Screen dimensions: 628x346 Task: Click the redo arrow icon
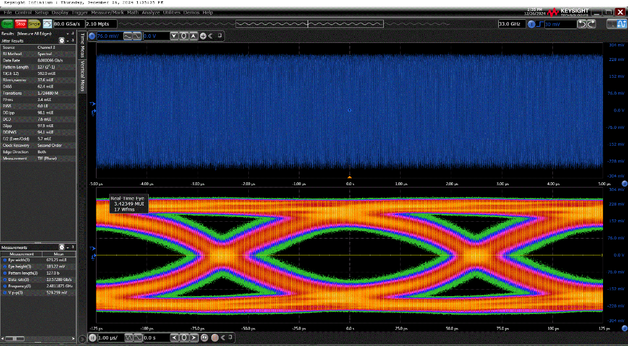[x=591, y=24]
